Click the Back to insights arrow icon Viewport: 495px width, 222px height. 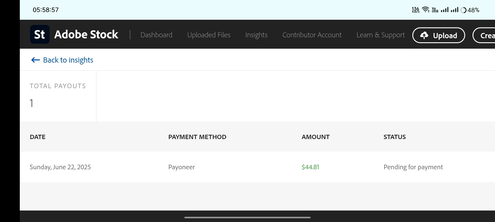click(x=35, y=60)
